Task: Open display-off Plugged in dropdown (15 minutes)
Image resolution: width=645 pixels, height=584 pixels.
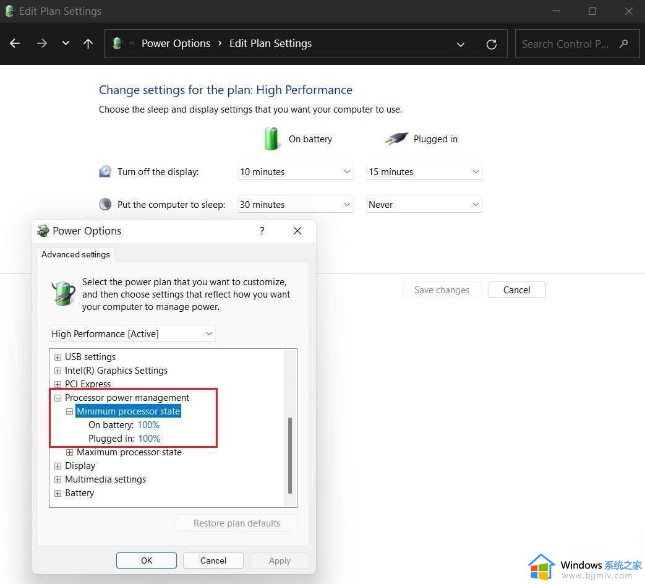Action: click(x=424, y=171)
